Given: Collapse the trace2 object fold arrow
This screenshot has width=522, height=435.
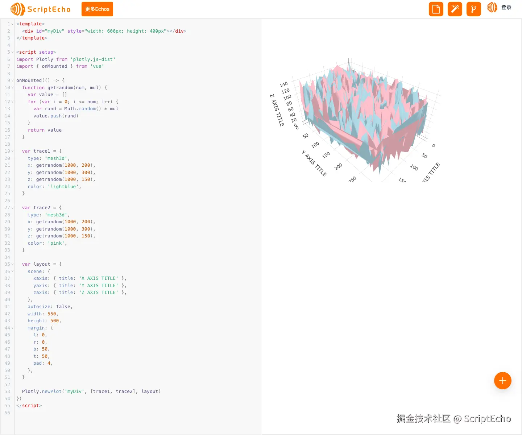Looking at the screenshot, I should tap(12, 208).
